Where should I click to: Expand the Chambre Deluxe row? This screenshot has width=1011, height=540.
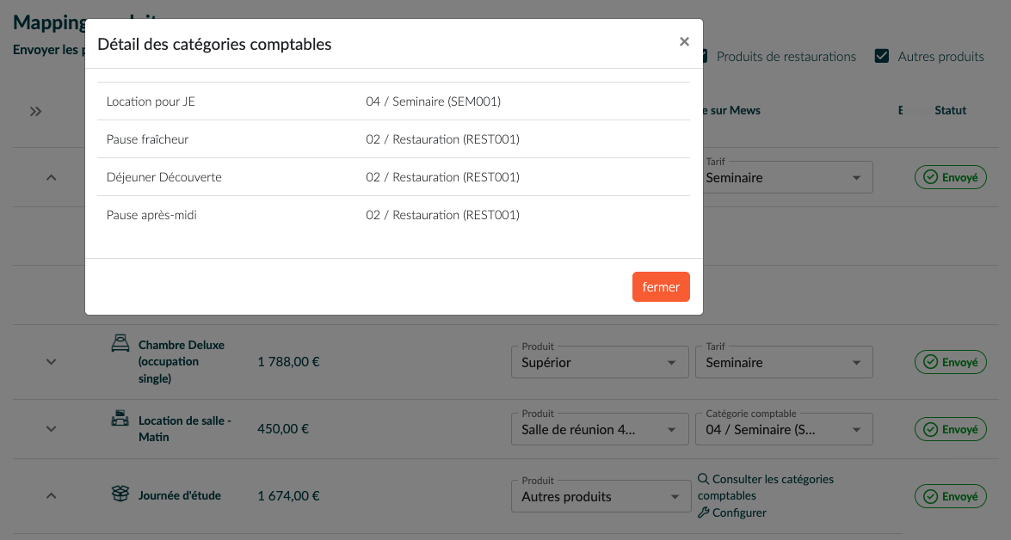pyautogui.click(x=51, y=362)
